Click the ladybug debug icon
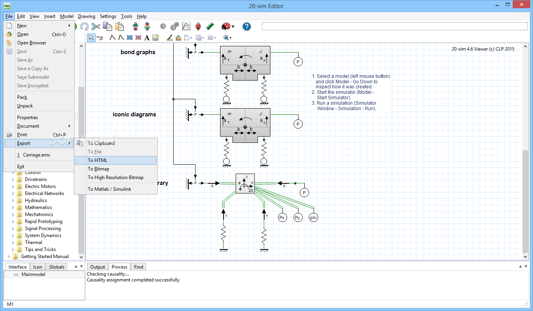 pyautogui.click(x=226, y=26)
